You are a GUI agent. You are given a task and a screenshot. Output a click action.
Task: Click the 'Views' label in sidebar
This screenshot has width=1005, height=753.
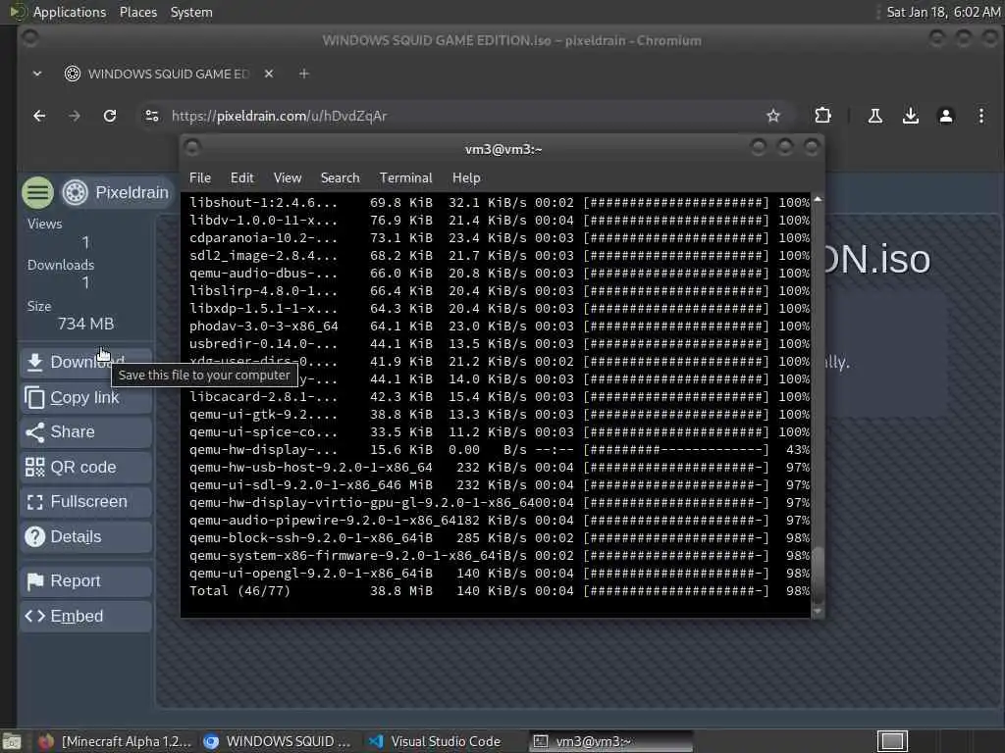pos(45,225)
